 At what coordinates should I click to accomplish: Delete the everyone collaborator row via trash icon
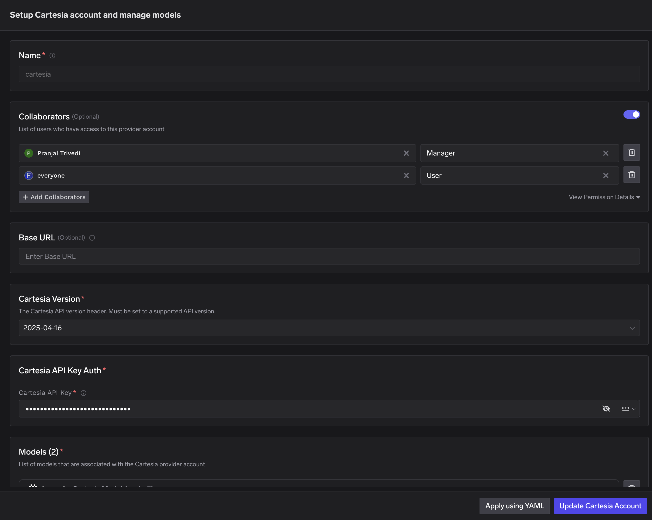click(x=632, y=175)
